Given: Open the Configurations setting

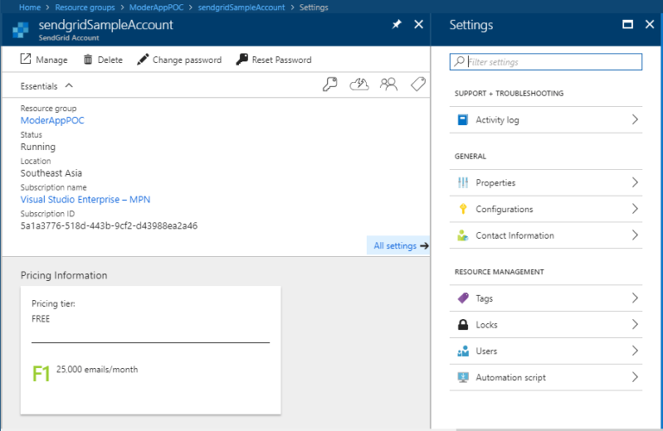Looking at the screenshot, I should click(546, 209).
